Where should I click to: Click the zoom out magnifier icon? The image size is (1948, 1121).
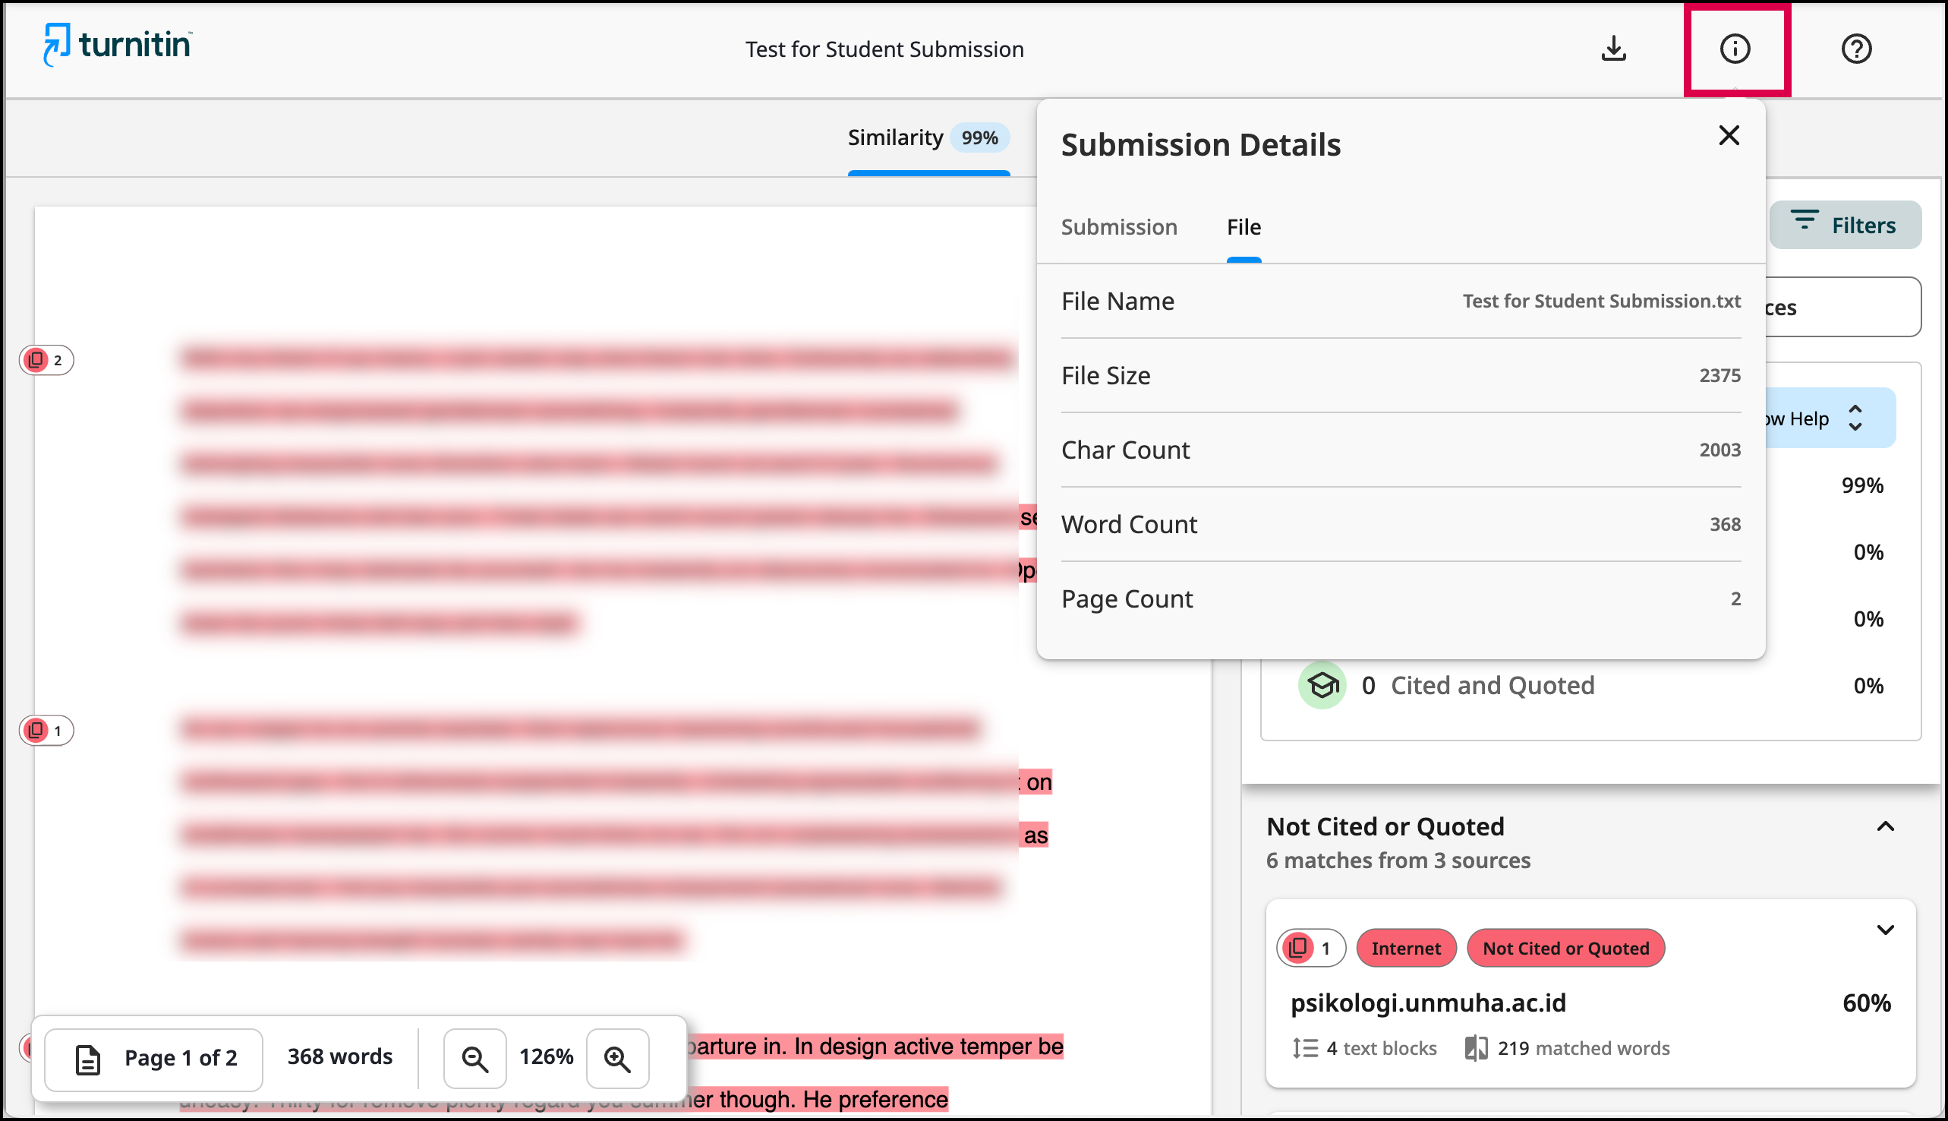tap(474, 1059)
